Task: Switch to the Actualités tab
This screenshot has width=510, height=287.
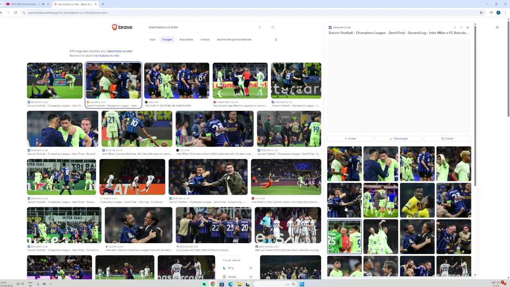Action: click(x=186, y=39)
